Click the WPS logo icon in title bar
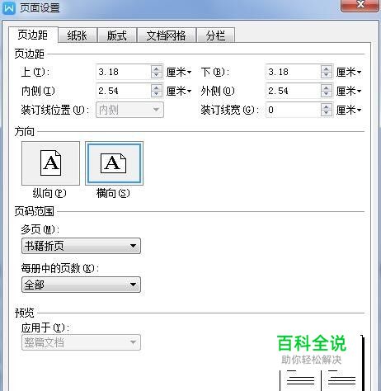This screenshot has height=391, width=381. click(x=9, y=7)
